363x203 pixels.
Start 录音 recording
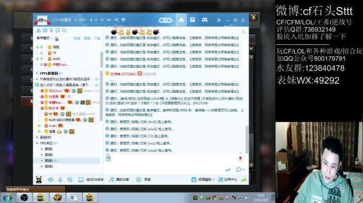pyautogui.click(x=144, y=179)
